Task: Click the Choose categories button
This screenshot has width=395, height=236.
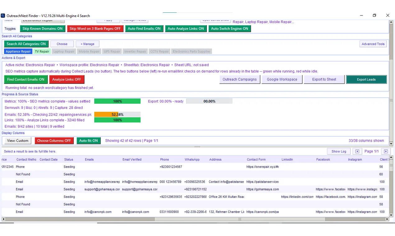Action: pyautogui.click(x=62, y=44)
